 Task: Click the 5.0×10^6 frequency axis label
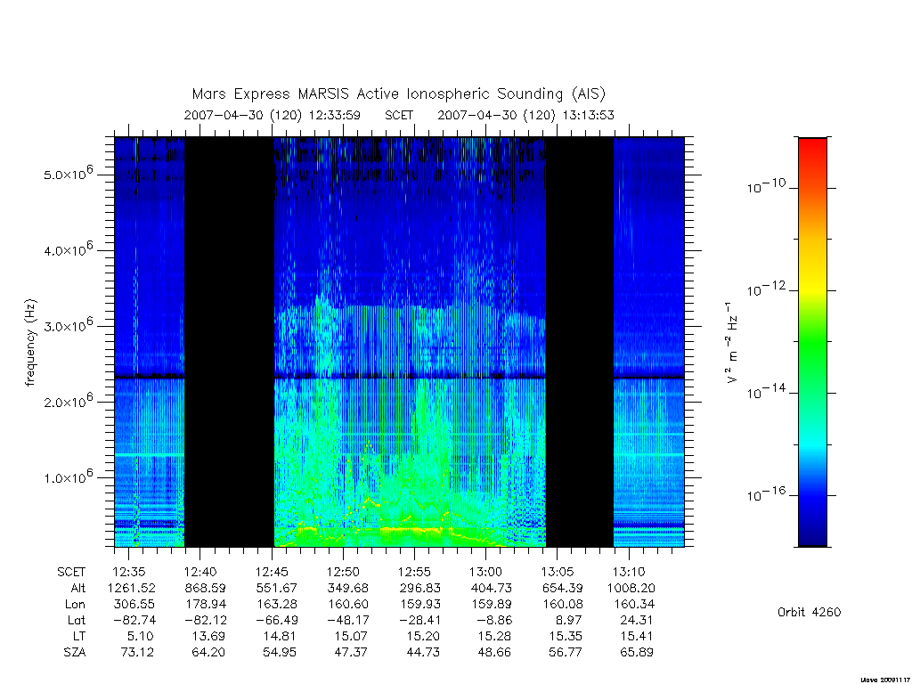(68, 174)
